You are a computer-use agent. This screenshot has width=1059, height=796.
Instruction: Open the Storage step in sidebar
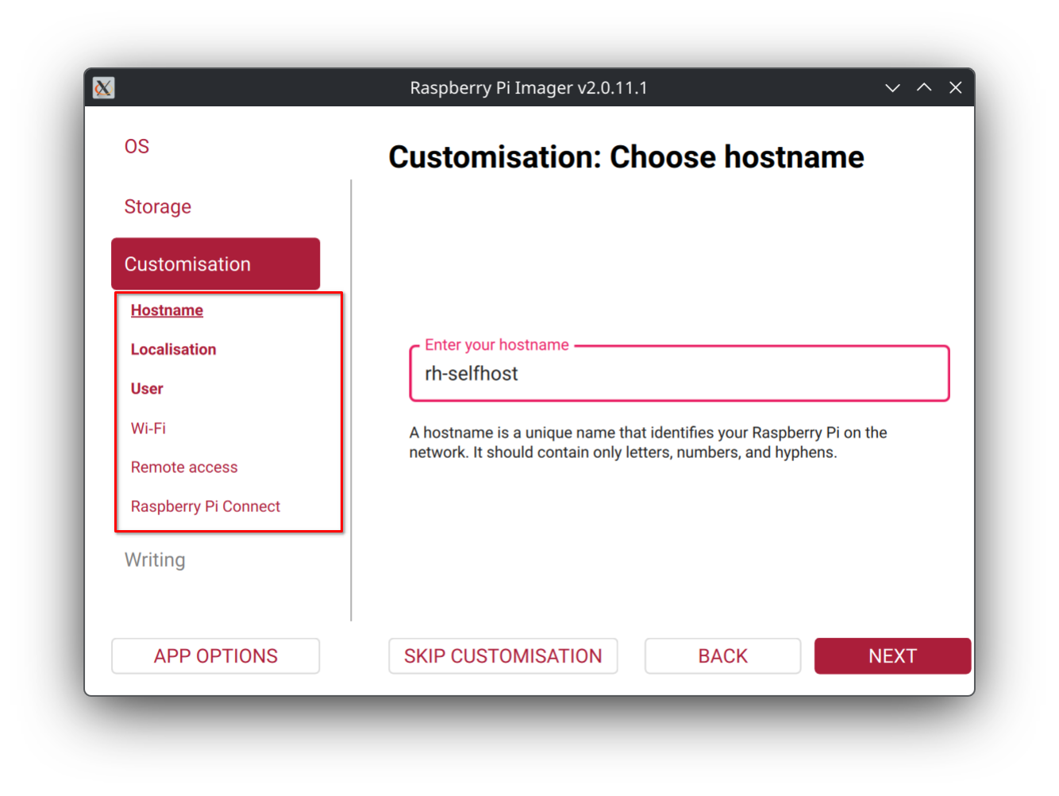pyautogui.click(x=157, y=206)
